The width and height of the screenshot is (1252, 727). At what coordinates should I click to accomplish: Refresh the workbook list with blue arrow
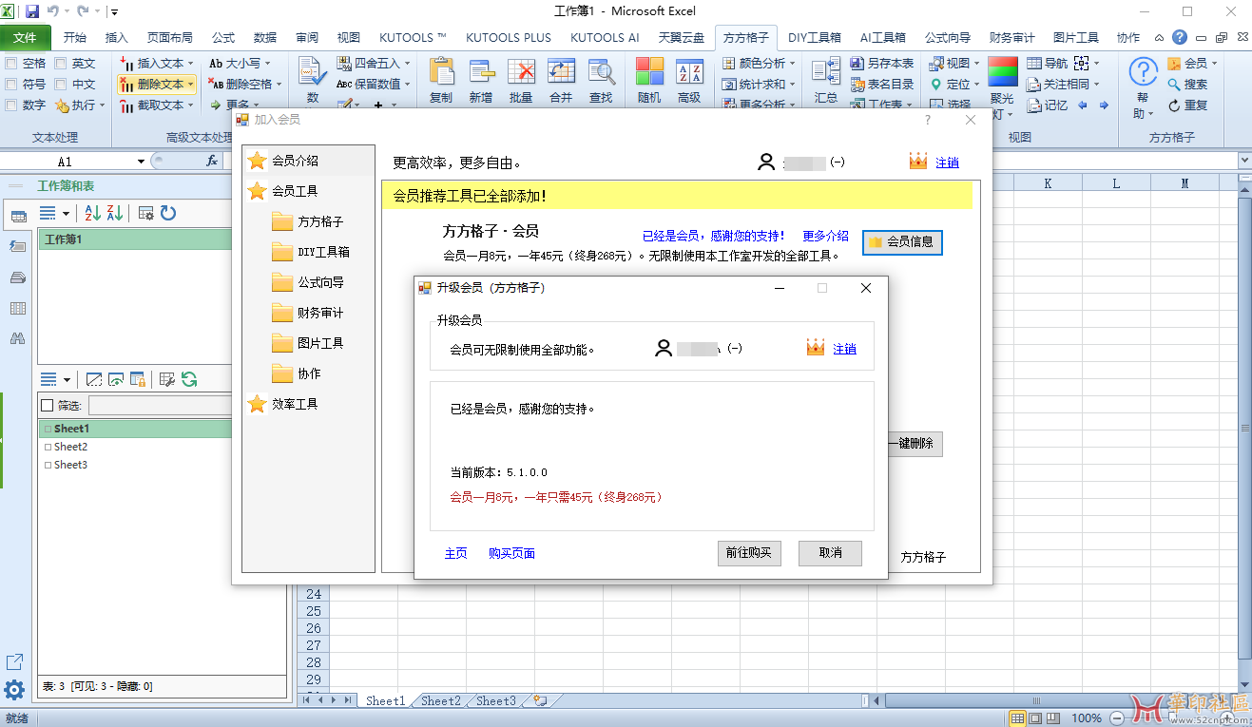pos(168,213)
